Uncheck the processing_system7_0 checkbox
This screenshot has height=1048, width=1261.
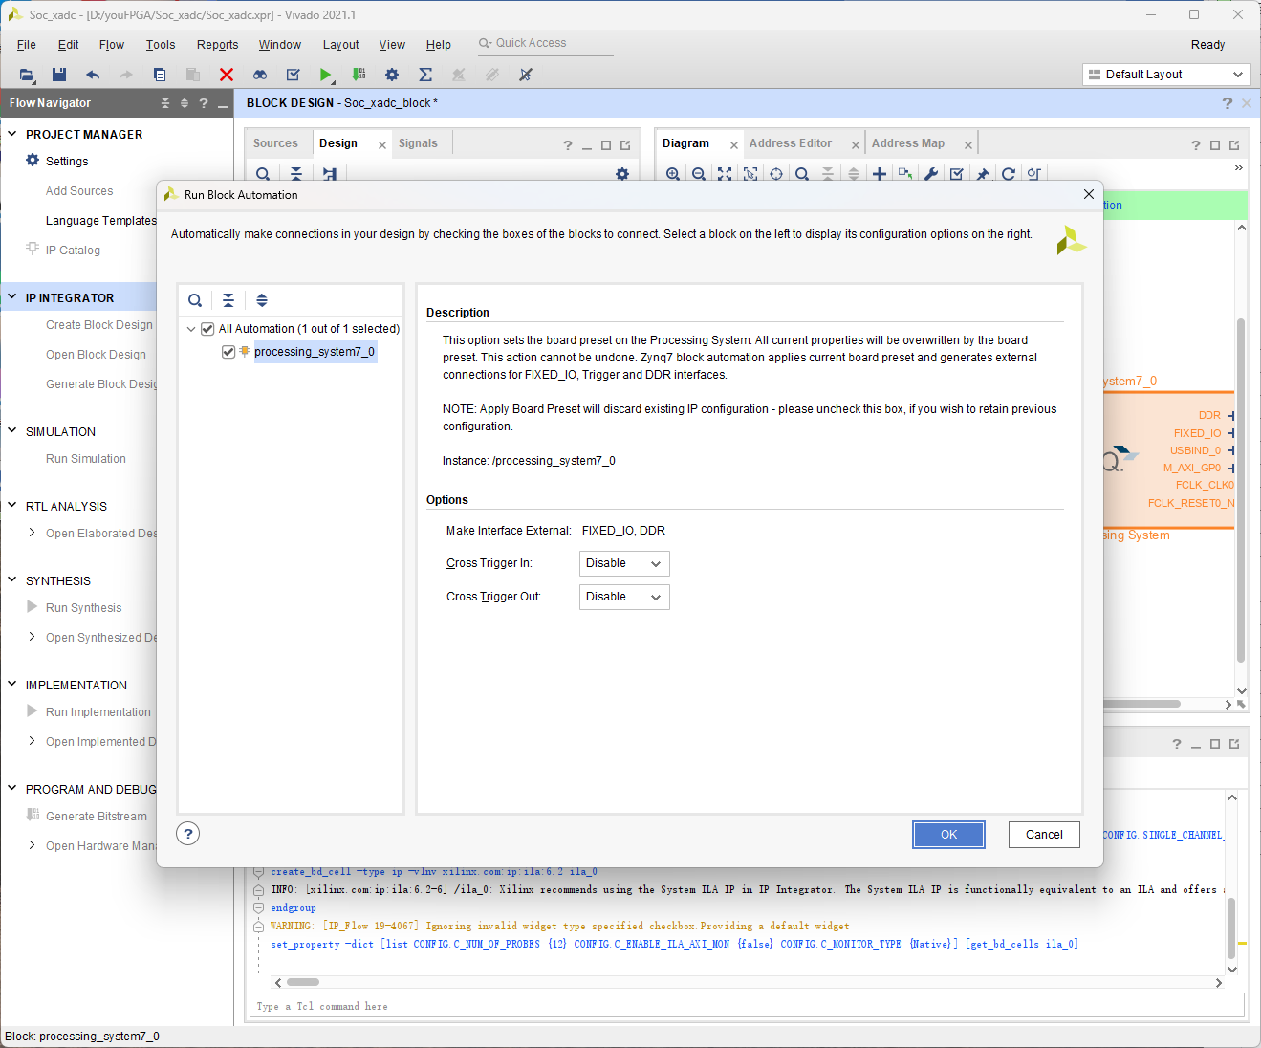pyautogui.click(x=228, y=352)
